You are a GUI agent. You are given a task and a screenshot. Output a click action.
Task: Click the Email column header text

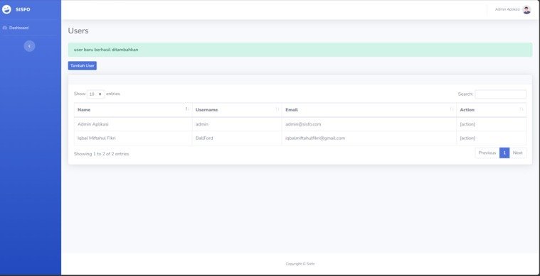292,110
